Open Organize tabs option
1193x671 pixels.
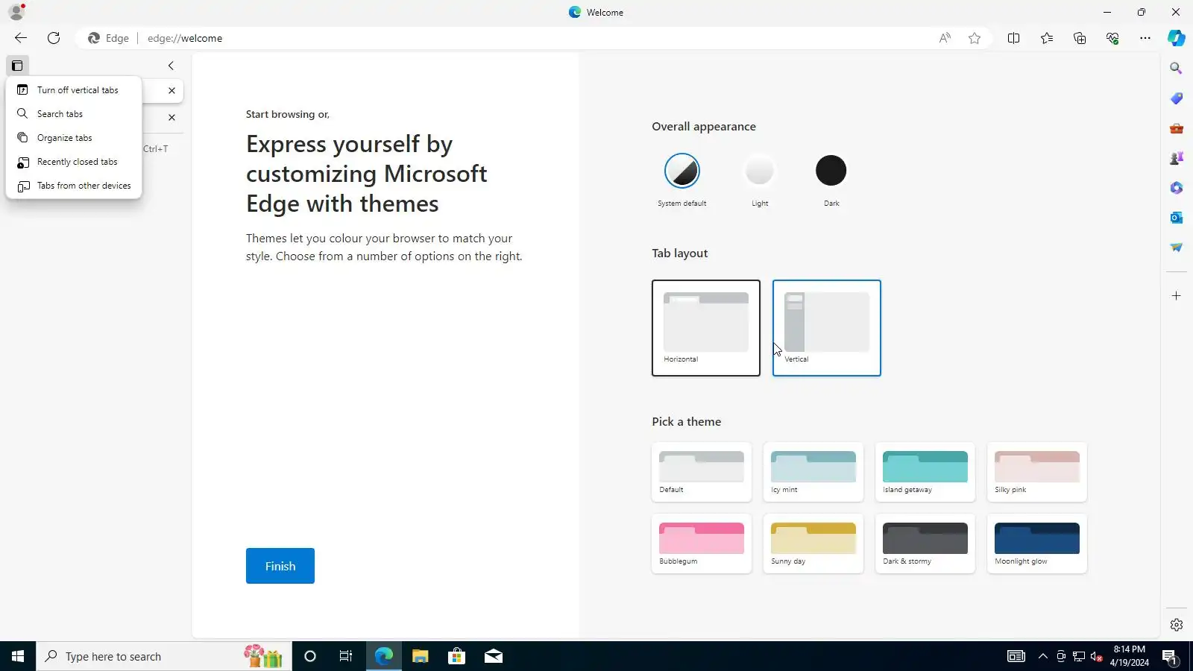click(74, 138)
